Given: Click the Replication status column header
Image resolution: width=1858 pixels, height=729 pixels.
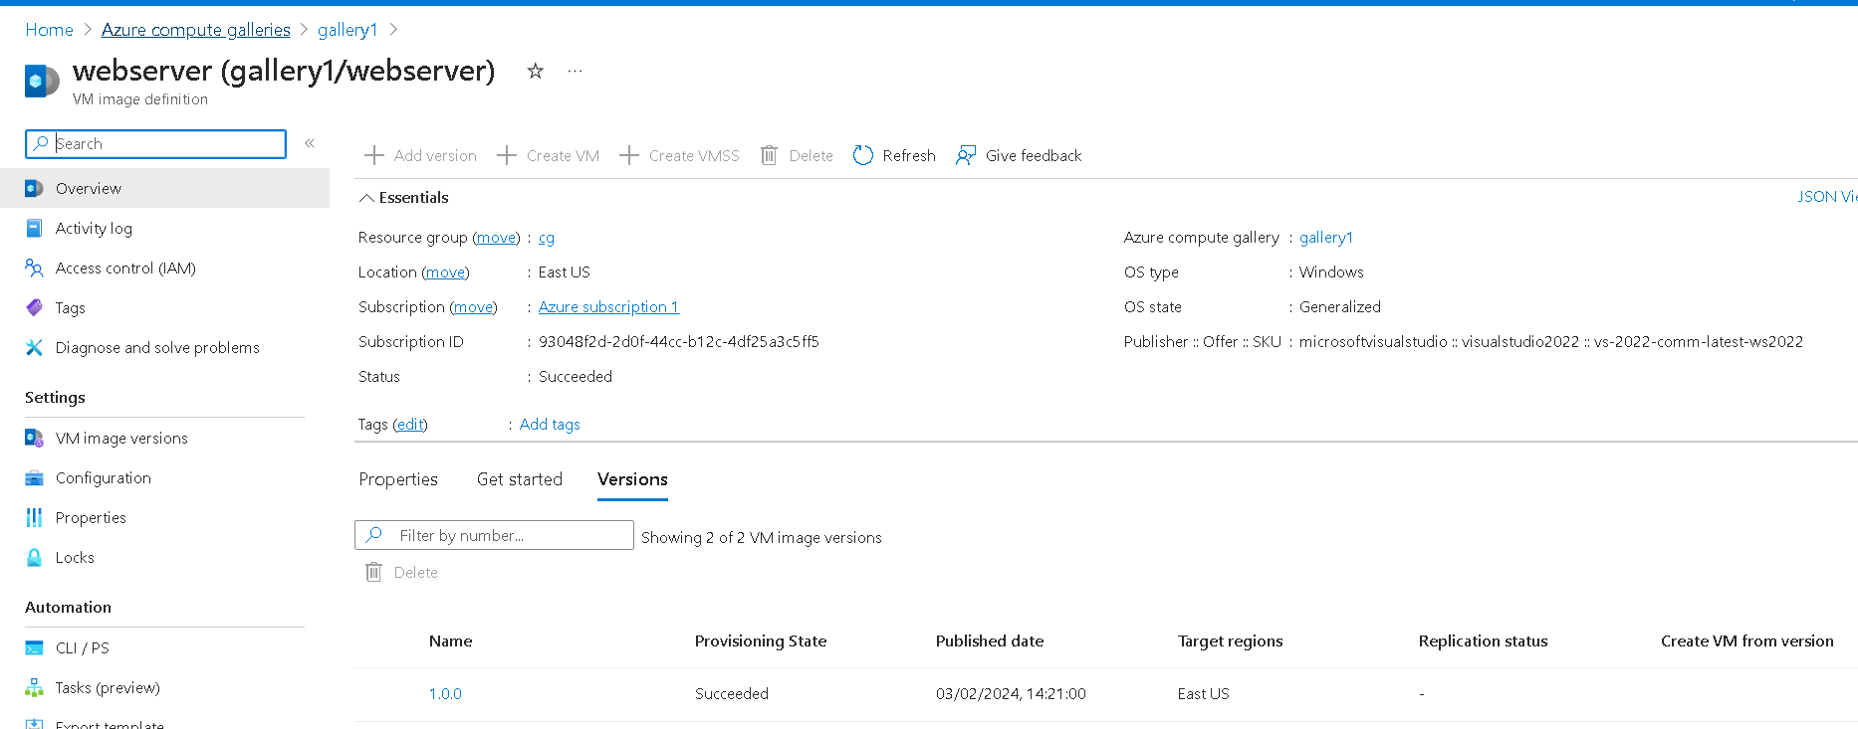Looking at the screenshot, I should pos(1484,641).
